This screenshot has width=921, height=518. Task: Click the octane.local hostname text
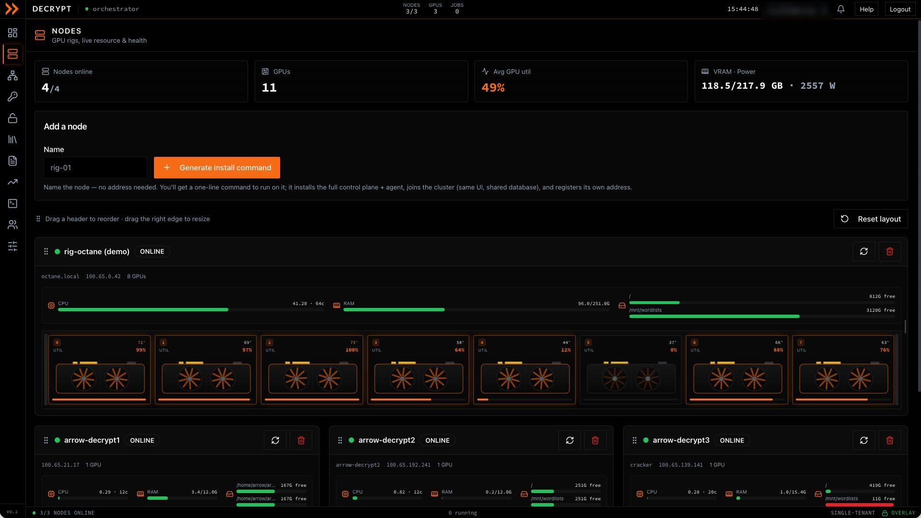pos(60,276)
